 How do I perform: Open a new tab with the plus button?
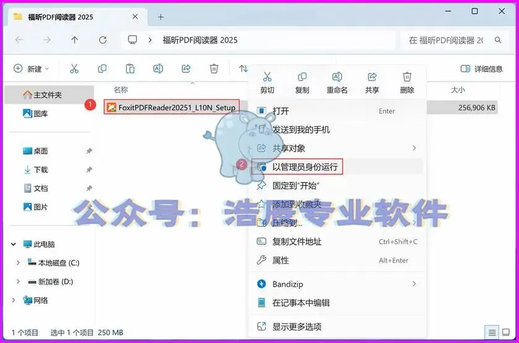pyautogui.click(x=161, y=17)
